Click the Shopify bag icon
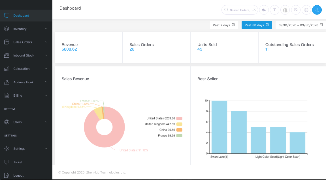This screenshot has width=326, height=180. click(285, 10)
